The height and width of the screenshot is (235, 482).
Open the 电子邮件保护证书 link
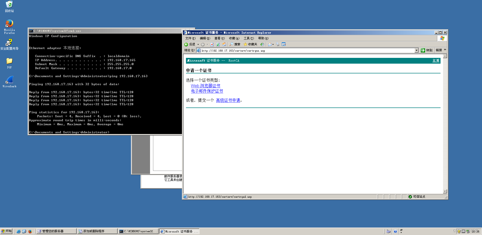(x=207, y=91)
